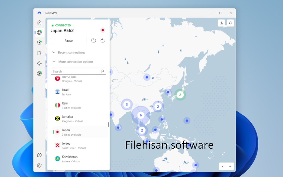Maximize the NordVPN window
Screen dimensions: 283x177
pyautogui.click(x=220, y=13)
